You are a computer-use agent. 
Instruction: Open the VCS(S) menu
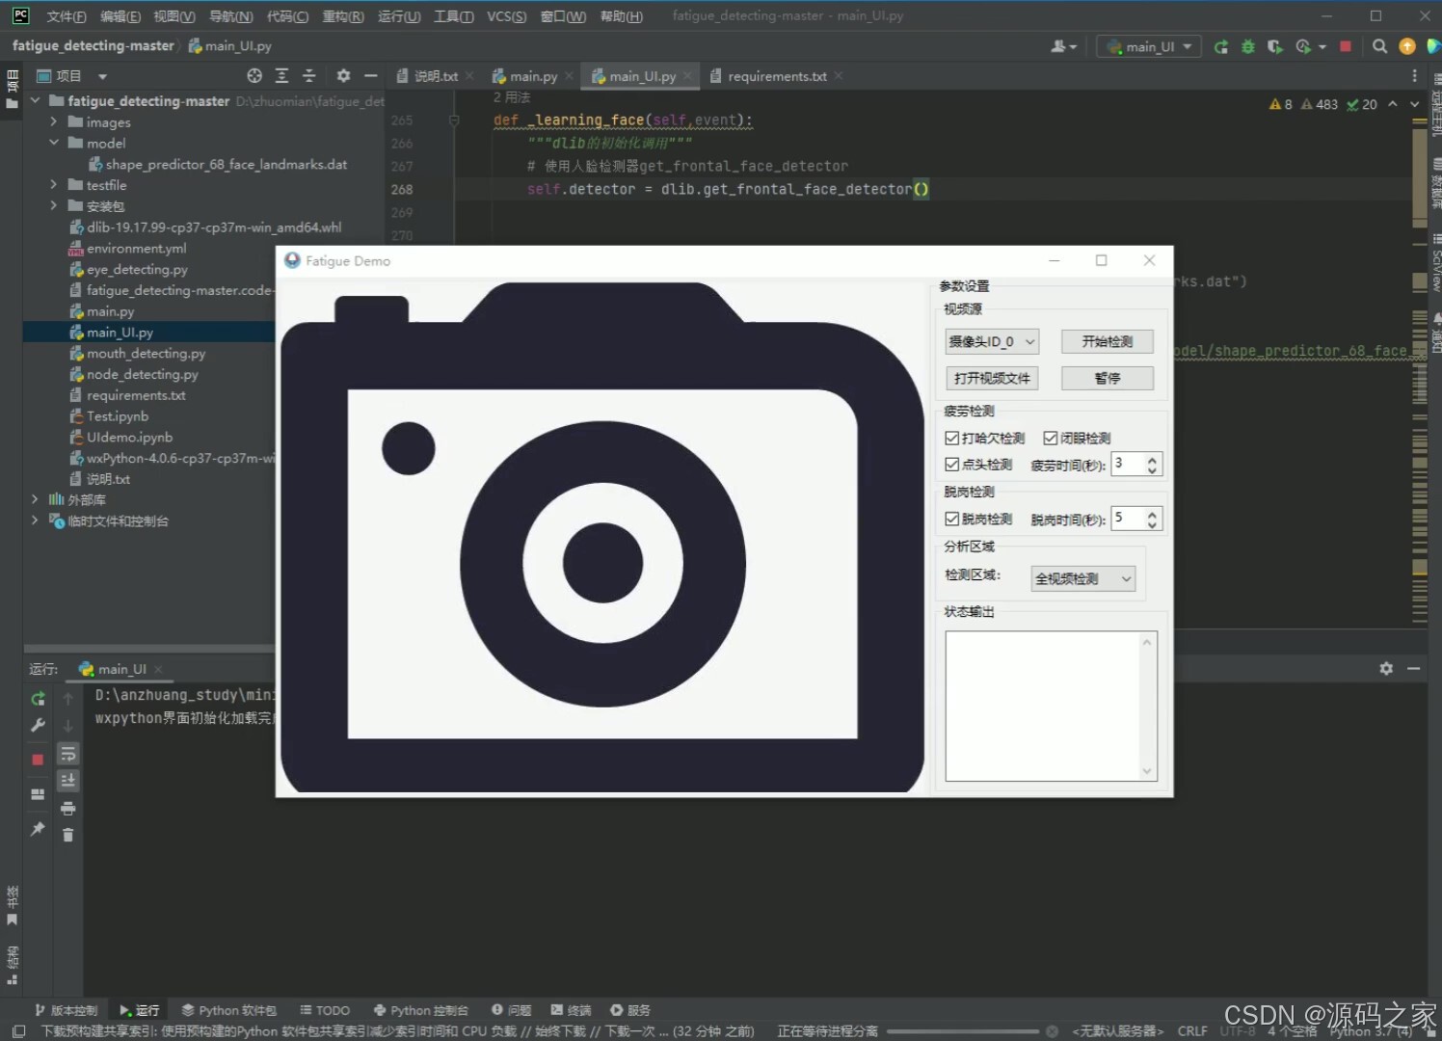(x=506, y=16)
